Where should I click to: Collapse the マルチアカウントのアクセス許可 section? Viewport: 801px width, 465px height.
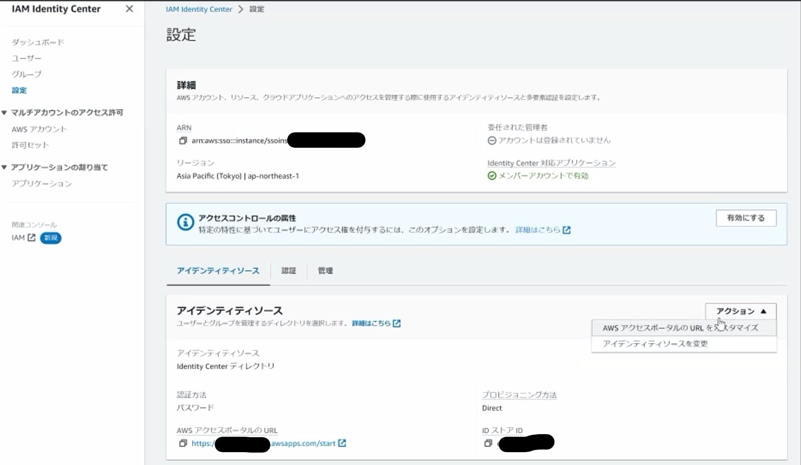(4, 113)
